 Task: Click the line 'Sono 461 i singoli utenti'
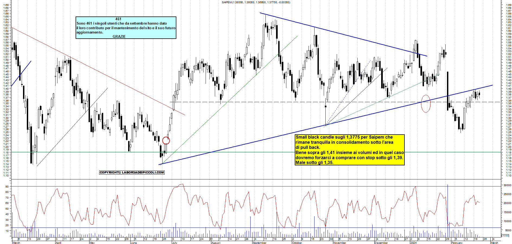(x=122, y=24)
